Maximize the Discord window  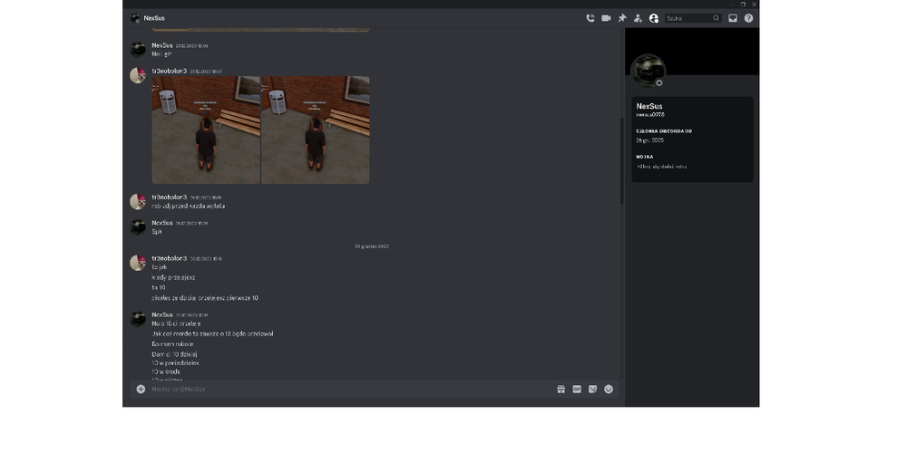coord(744,4)
